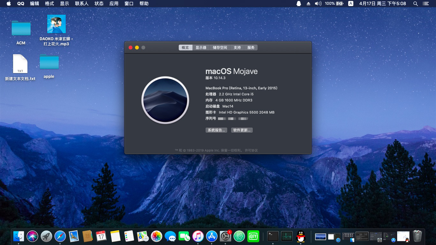Open the 格式 menu
436x245 pixels.
click(49, 4)
